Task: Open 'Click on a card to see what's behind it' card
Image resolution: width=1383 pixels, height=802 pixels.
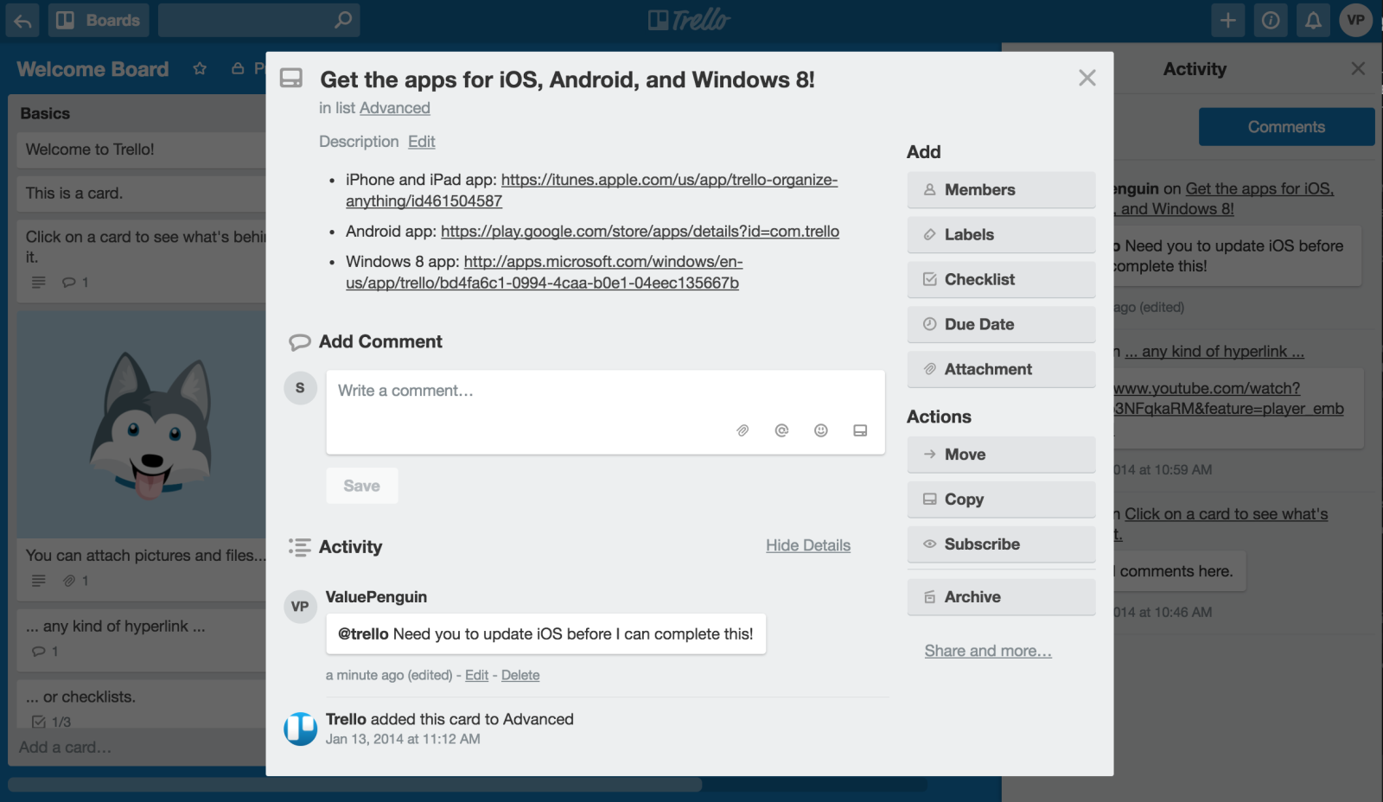Action: 142,261
